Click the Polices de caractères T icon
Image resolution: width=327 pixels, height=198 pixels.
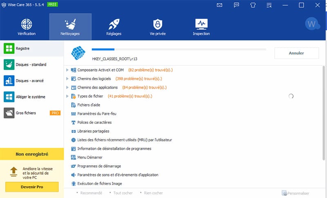(x=74, y=122)
